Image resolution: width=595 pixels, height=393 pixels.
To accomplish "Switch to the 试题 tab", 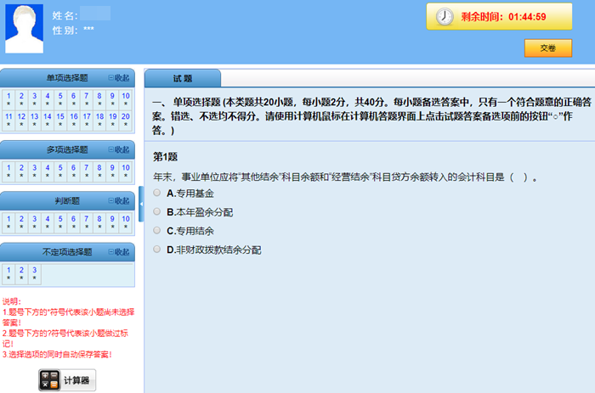I will click(x=183, y=78).
